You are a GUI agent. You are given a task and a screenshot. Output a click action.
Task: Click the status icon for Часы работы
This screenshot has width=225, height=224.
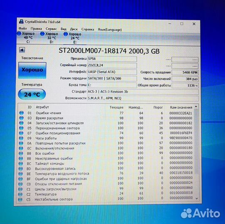point(21,138)
